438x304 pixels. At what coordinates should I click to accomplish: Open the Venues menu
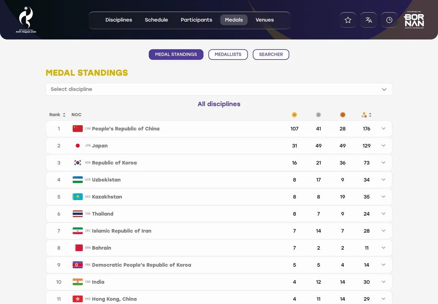tap(265, 20)
